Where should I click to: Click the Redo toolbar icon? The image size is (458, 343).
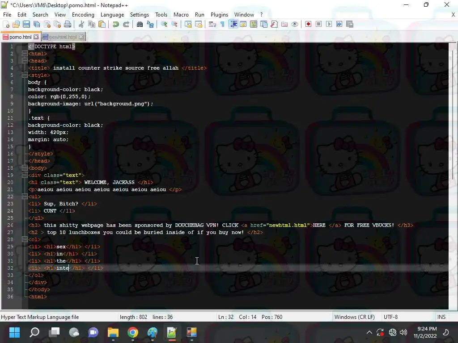[126, 24]
